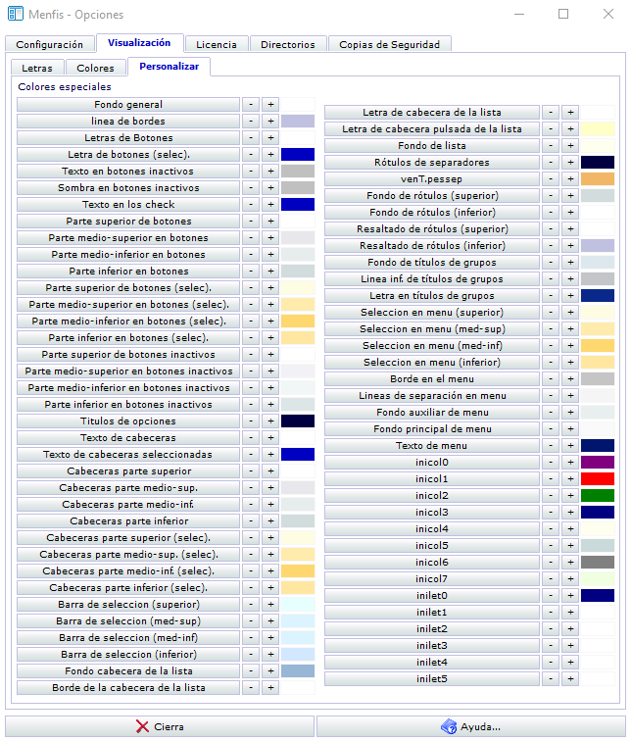Screen dimensions: 631x742
Task: Click minus for venT.pessep
Action: click(x=551, y=179)
